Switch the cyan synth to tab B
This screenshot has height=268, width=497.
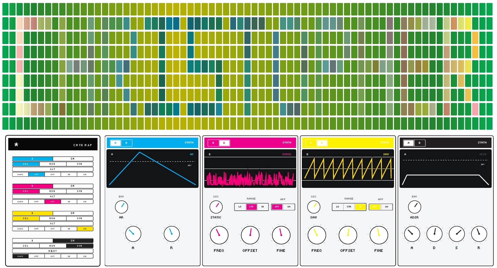click(x=126, y=143)
